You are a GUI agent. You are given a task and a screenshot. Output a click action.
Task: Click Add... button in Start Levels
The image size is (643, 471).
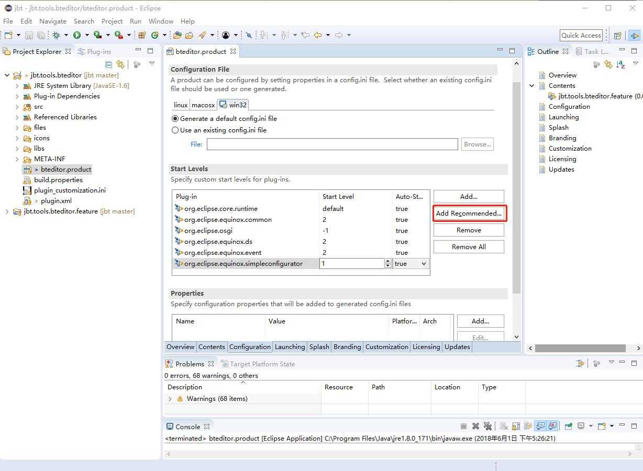click(x=469, y=197)
